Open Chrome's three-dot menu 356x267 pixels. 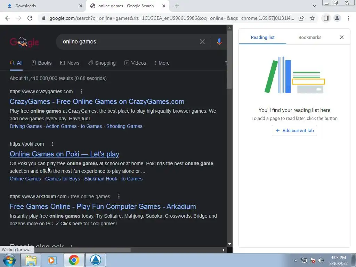(348, 18)
